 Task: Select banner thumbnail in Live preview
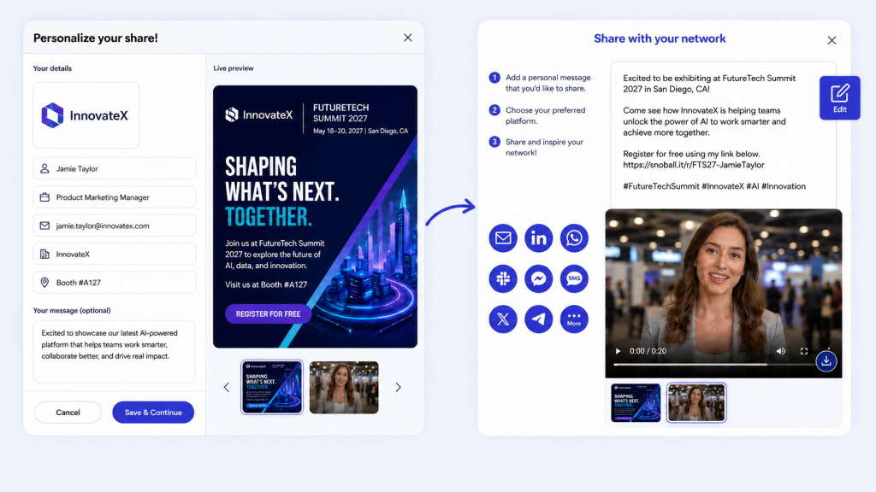coord(272,387)
